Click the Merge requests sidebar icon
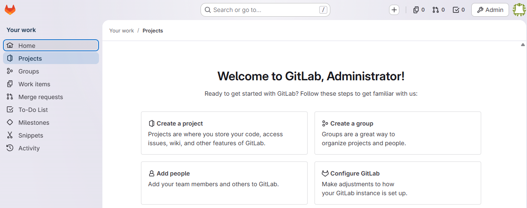Image resolution: width=527 pixels, height=208 pixels. 10,97
